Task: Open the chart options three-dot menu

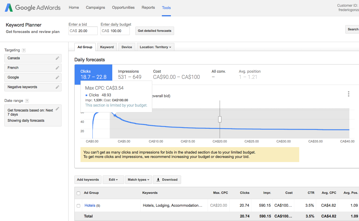Action: pyautogui.click(x=349, y=94)
